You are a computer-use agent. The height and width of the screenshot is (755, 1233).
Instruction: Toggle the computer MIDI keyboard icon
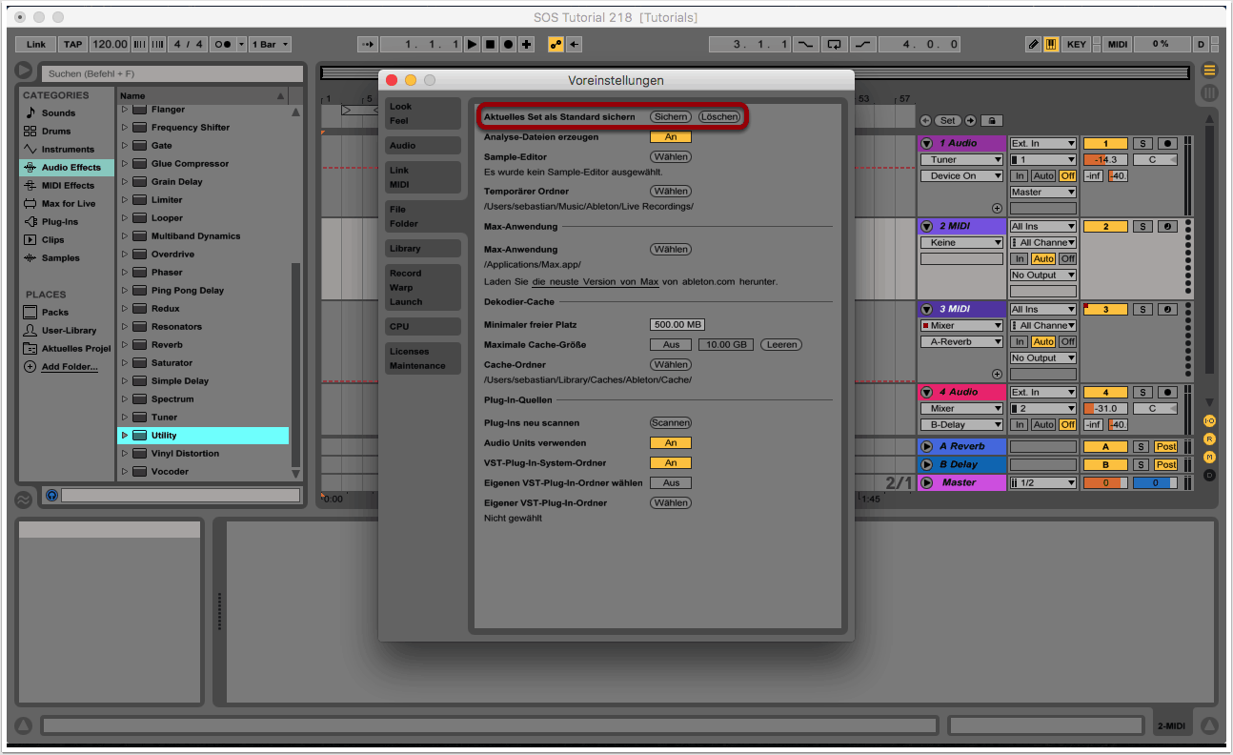[x=1051, y=45]
